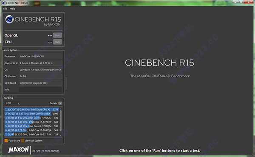
Task: Click the large CINEBENCH R15 title text
Action: point(159,63)
